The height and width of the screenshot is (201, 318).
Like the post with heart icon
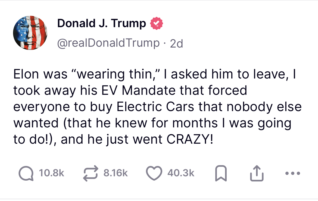[154, 173]
